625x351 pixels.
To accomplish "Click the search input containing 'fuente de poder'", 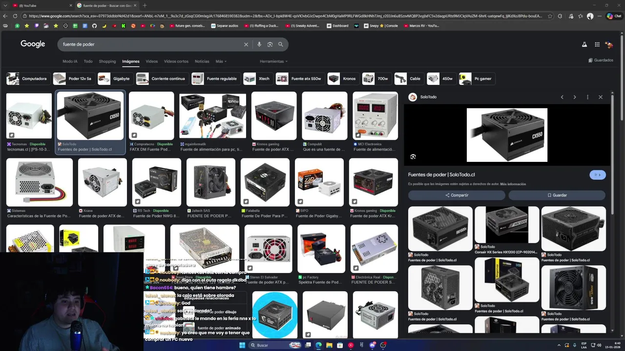I will click(x=151, y=44).
